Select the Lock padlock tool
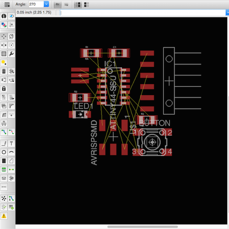Viewport: 229px width, 229px height. click(4, 89)
